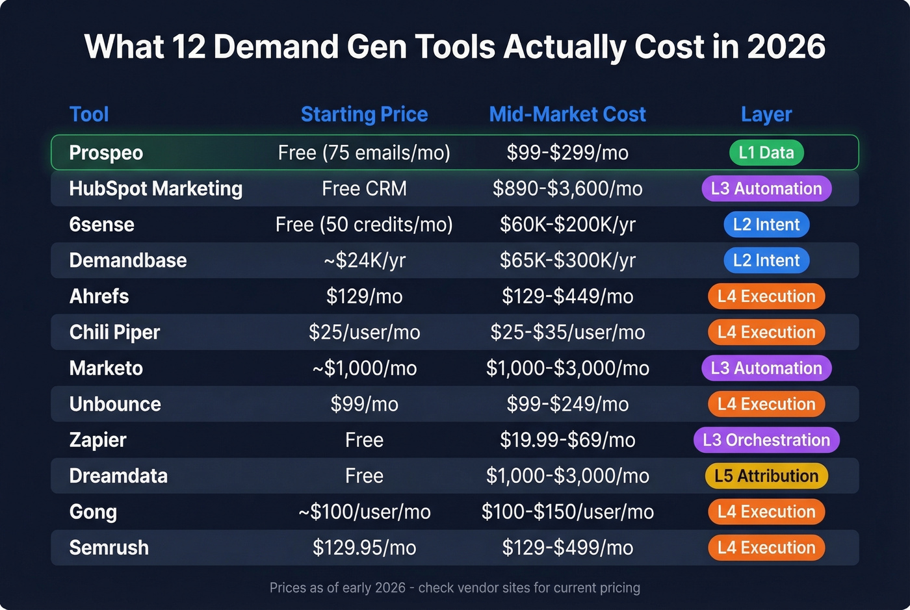
Task: Click the L3 Automation badge for Marketo
Action: point(766,368)
